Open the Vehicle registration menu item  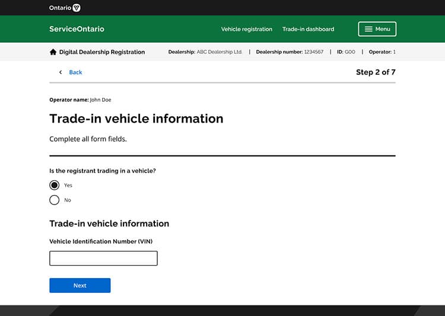point(246,29)
